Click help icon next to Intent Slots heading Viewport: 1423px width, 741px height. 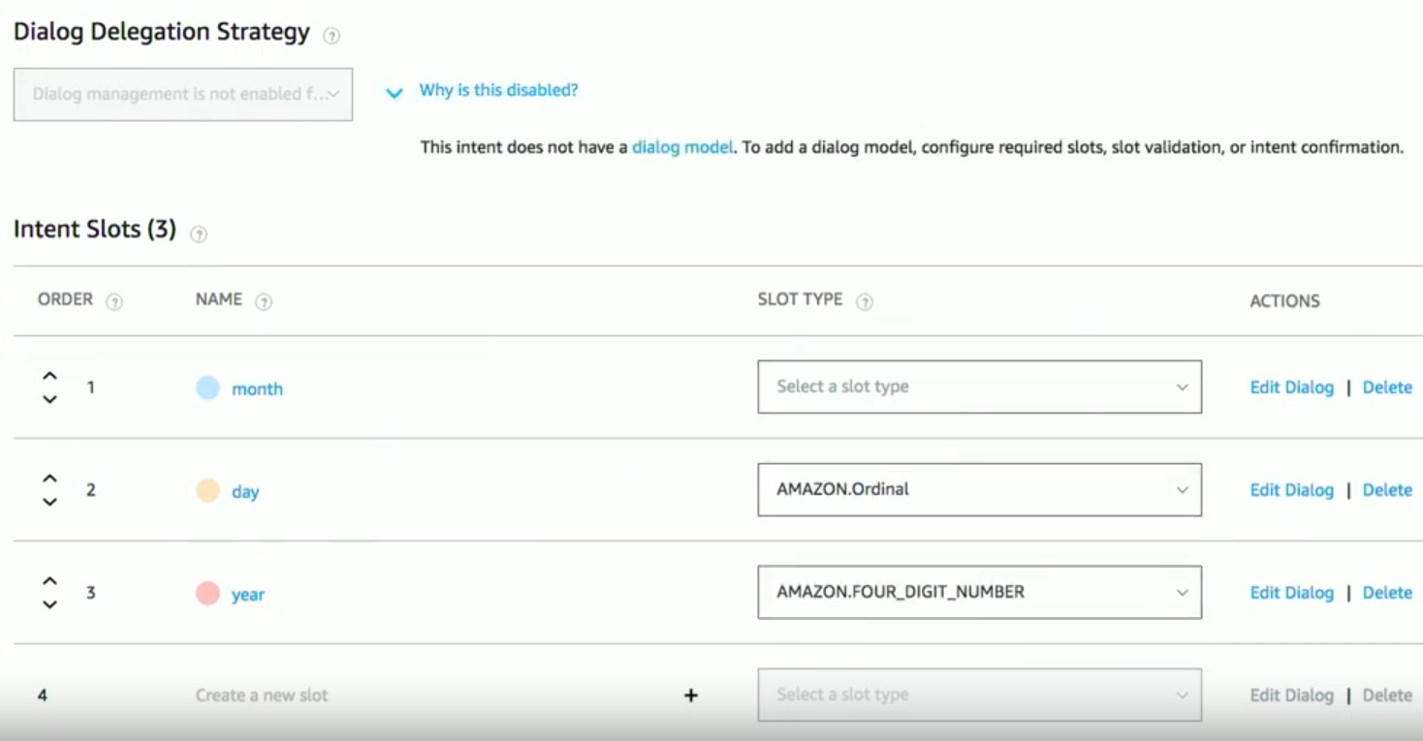coord(199,233)
